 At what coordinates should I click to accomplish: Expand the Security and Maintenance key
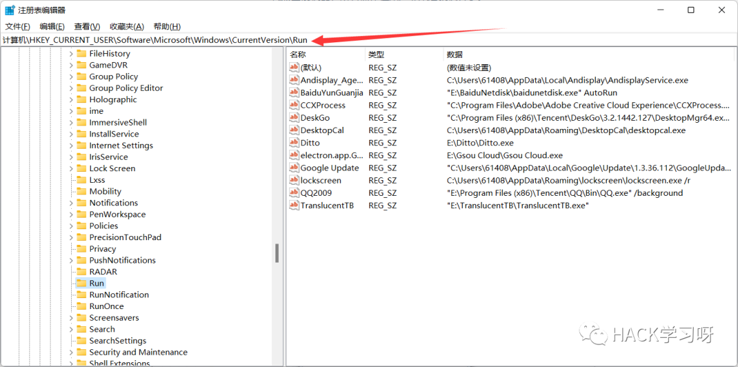pyautogui.click(x=71, y=353)
